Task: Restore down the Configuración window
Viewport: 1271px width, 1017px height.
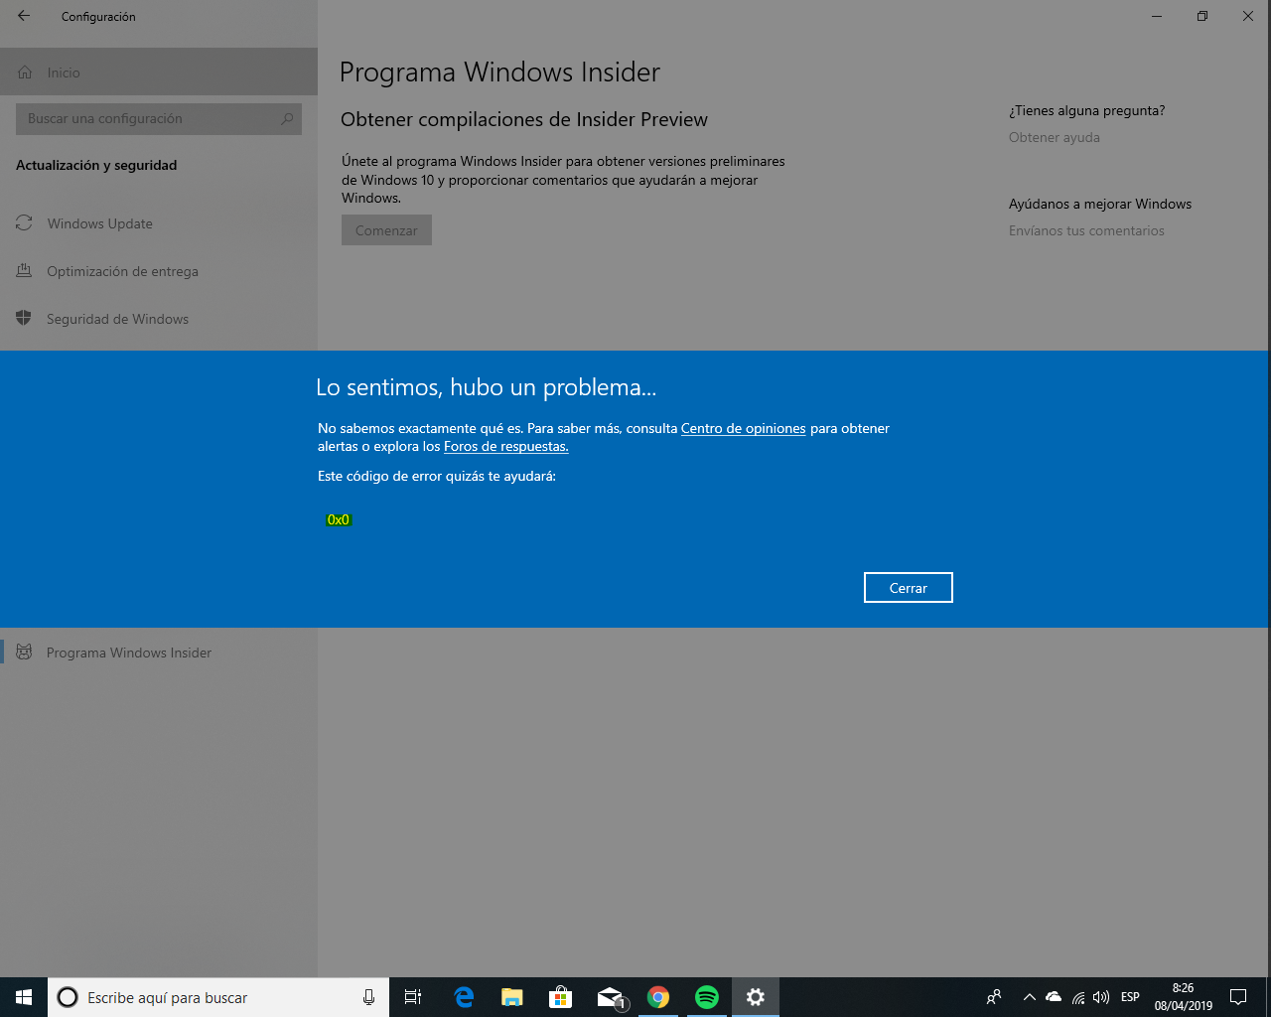Action: [x=1202, y=16]
